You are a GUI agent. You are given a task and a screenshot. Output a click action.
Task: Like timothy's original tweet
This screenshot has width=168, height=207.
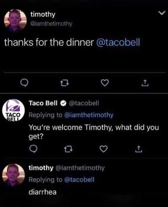pyautogui.click(x=105, y=83)
